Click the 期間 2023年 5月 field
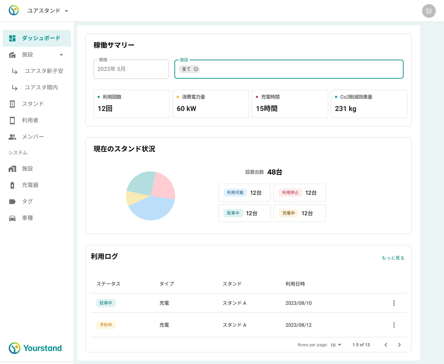The width and height of the screenshot is (444, 364). (x=131, y=69)
